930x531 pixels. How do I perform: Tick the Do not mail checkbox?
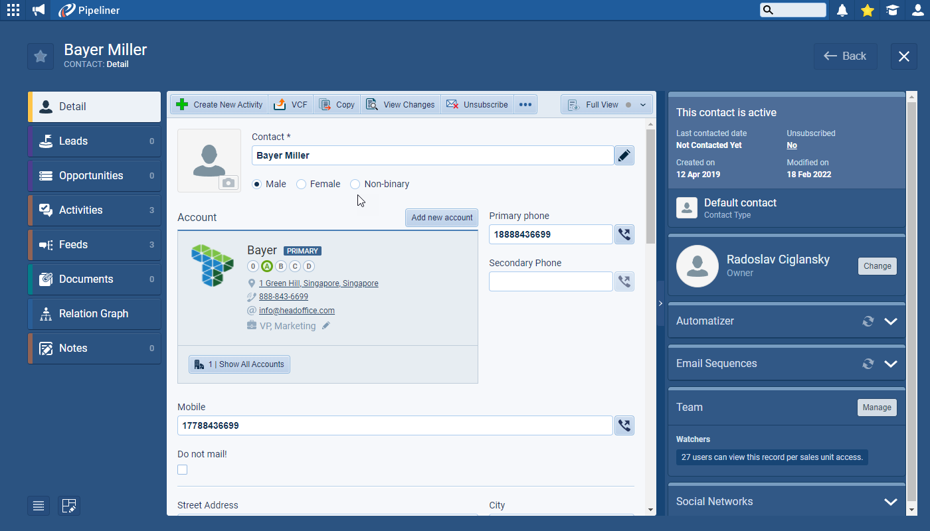click(183, 470)
